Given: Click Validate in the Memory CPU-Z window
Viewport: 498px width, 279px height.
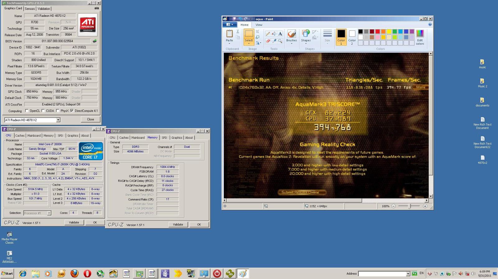Looking at the screenshot, I should [x=178, y=224].
